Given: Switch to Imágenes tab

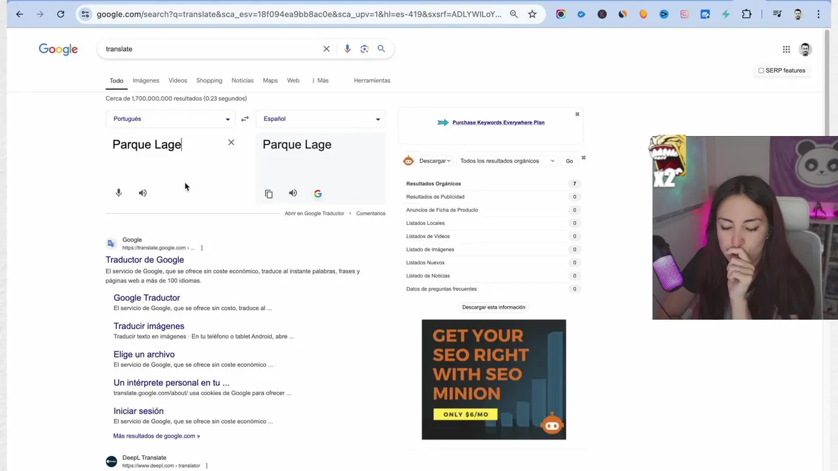Looking at the screenshot, I should click(x=146, y=80).
